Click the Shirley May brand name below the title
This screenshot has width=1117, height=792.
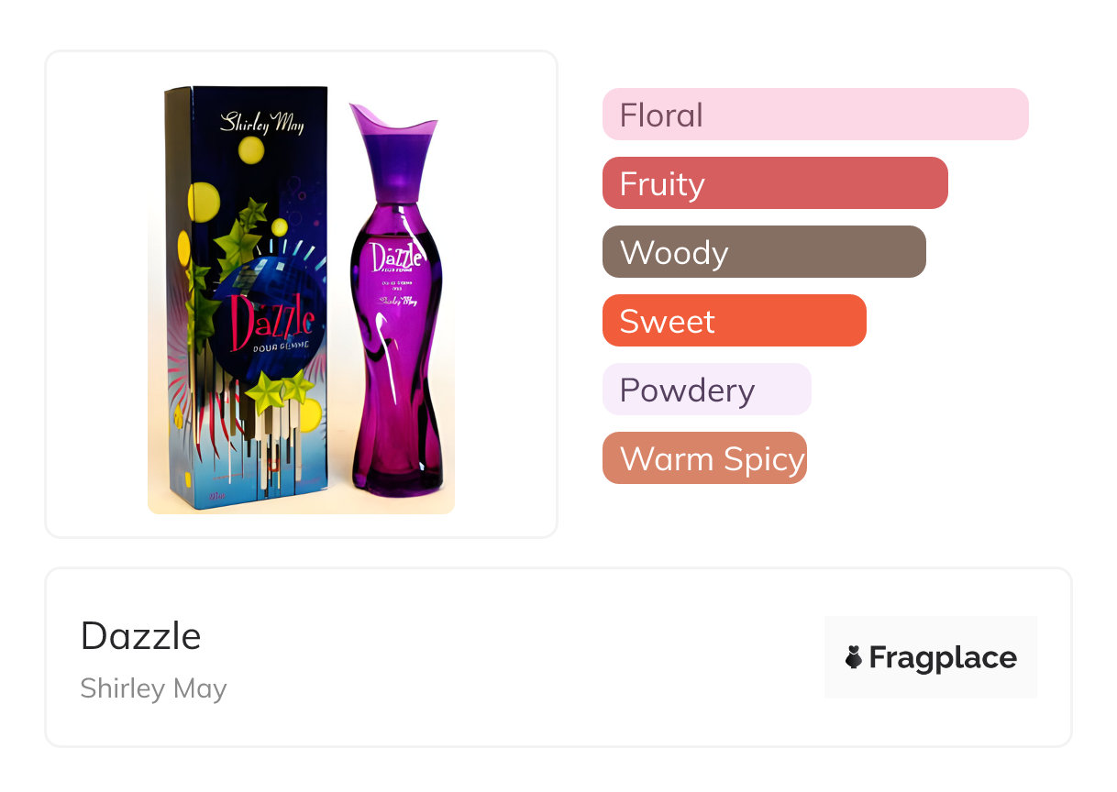[x=153, y=688]
